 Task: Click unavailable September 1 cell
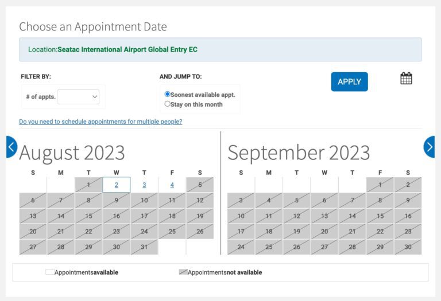tap(380, 185)
